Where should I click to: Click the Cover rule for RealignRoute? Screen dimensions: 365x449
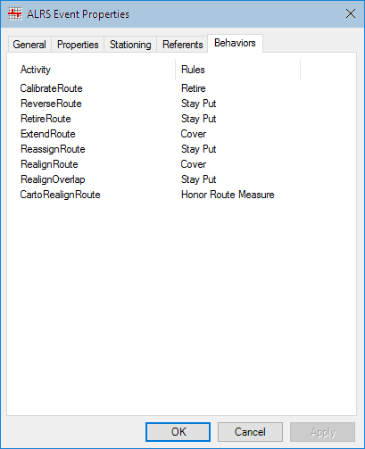(194, 164)
